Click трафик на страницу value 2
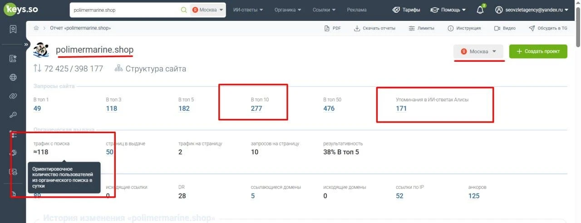 coord(180,152)
